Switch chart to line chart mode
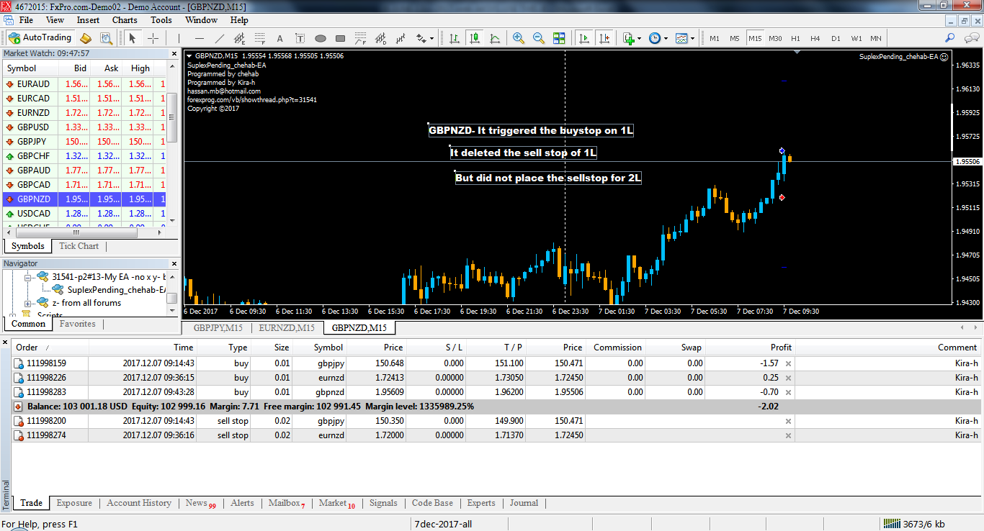The image size is (984, 531). [494, 38]
